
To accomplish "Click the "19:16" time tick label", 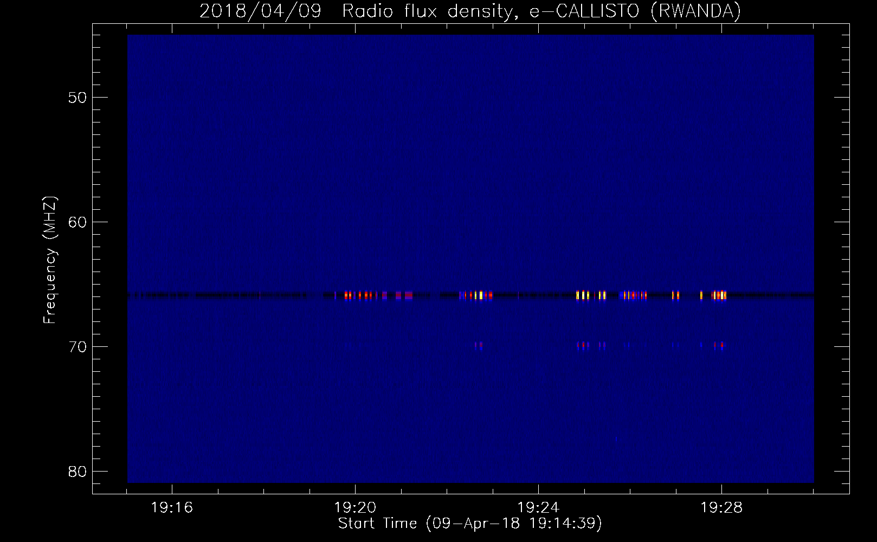I will (x=172, y=508).
